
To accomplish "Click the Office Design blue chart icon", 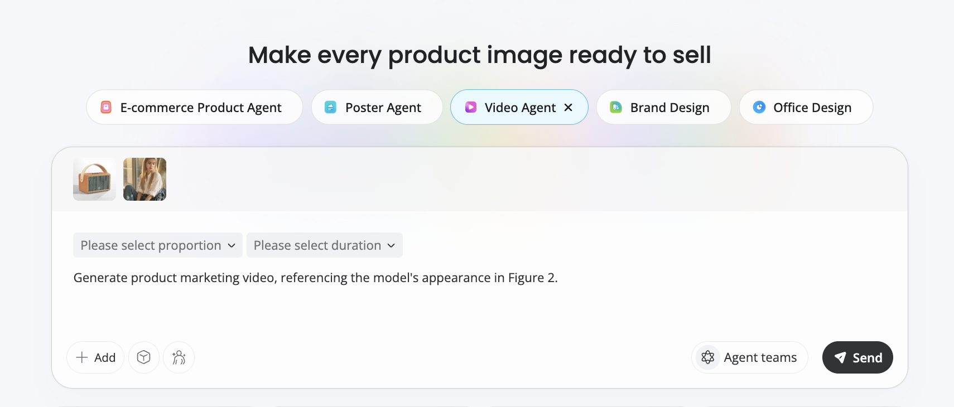I will click(x=759, y=107).
